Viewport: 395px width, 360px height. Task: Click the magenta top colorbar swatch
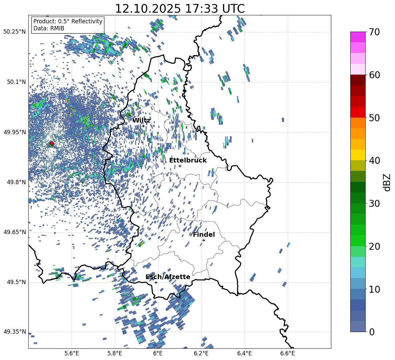click(358, 37)
